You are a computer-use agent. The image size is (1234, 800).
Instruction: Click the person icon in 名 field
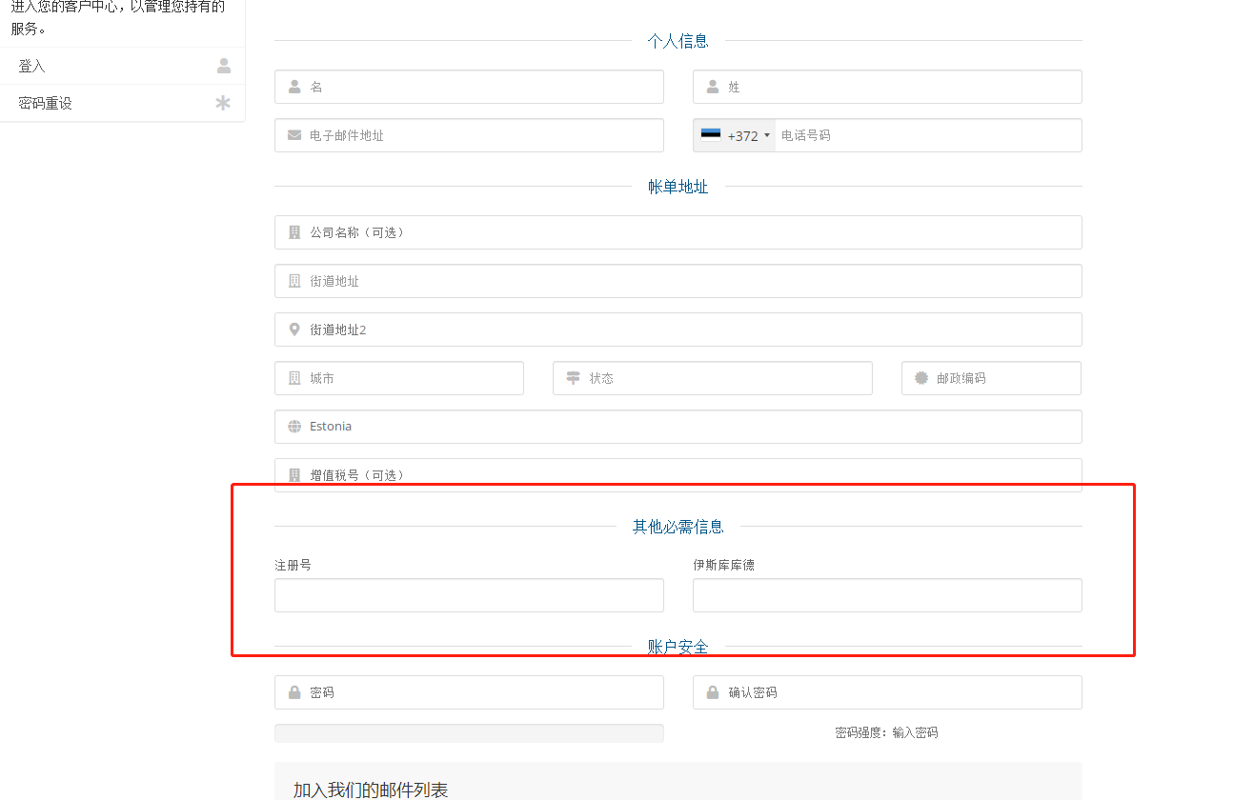pos(294,87)
